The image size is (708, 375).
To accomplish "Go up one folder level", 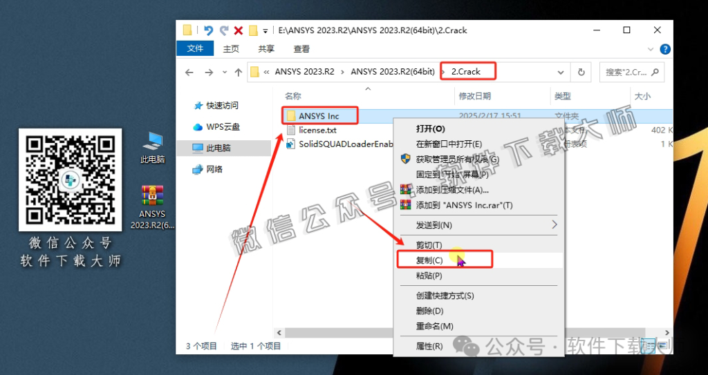I will tap(239, 73).
